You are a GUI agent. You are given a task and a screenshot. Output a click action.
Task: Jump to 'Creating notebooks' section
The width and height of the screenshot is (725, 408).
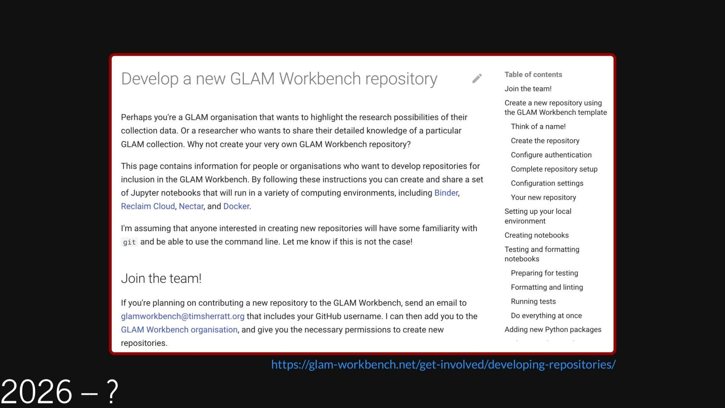536,235
